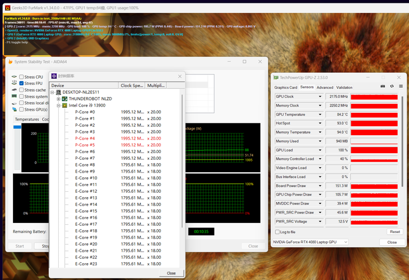Image resolution: width=409 pixels, height=280 pixels.
Task: Select the Temperatures tab in AIDA64
Action: 27,119
